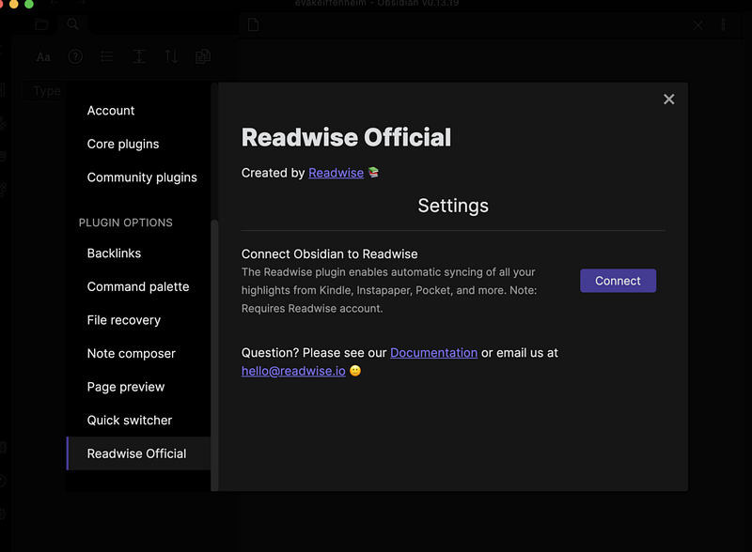Click the note file icon in tab header

pyautogui.click(x=253, y=25)
